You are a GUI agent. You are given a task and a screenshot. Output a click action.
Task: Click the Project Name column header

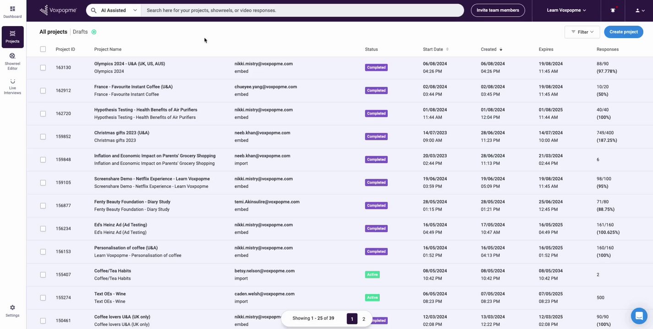(108, 49)
